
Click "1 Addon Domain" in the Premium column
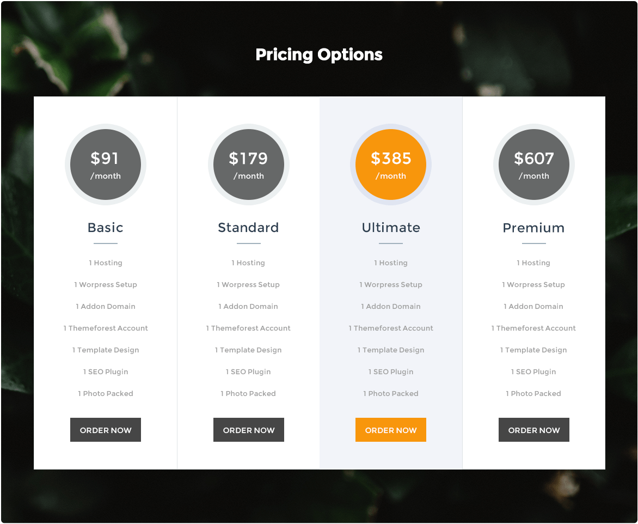(533, 307)
